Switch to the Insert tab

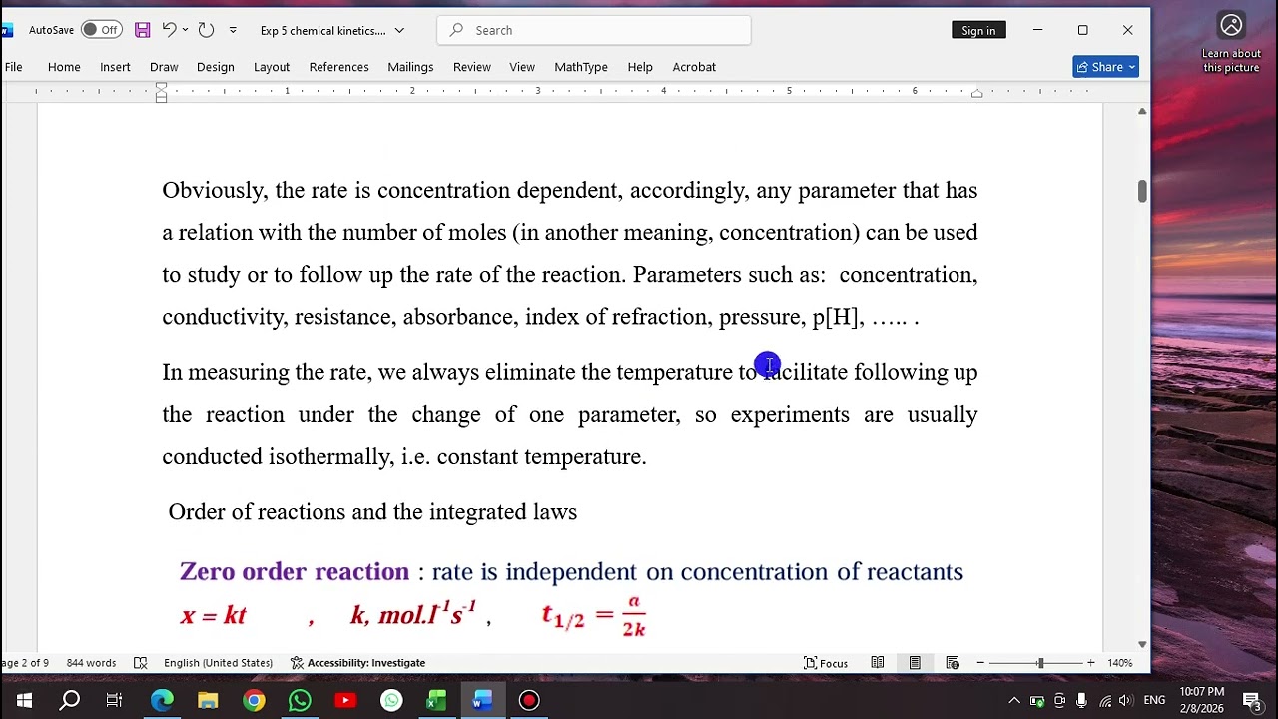click(x=115, y=67)
